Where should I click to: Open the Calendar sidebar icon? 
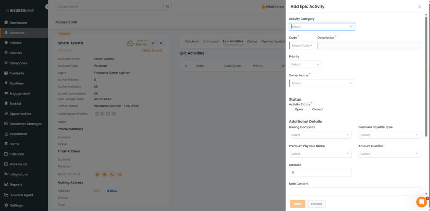(x=6, y=154)
